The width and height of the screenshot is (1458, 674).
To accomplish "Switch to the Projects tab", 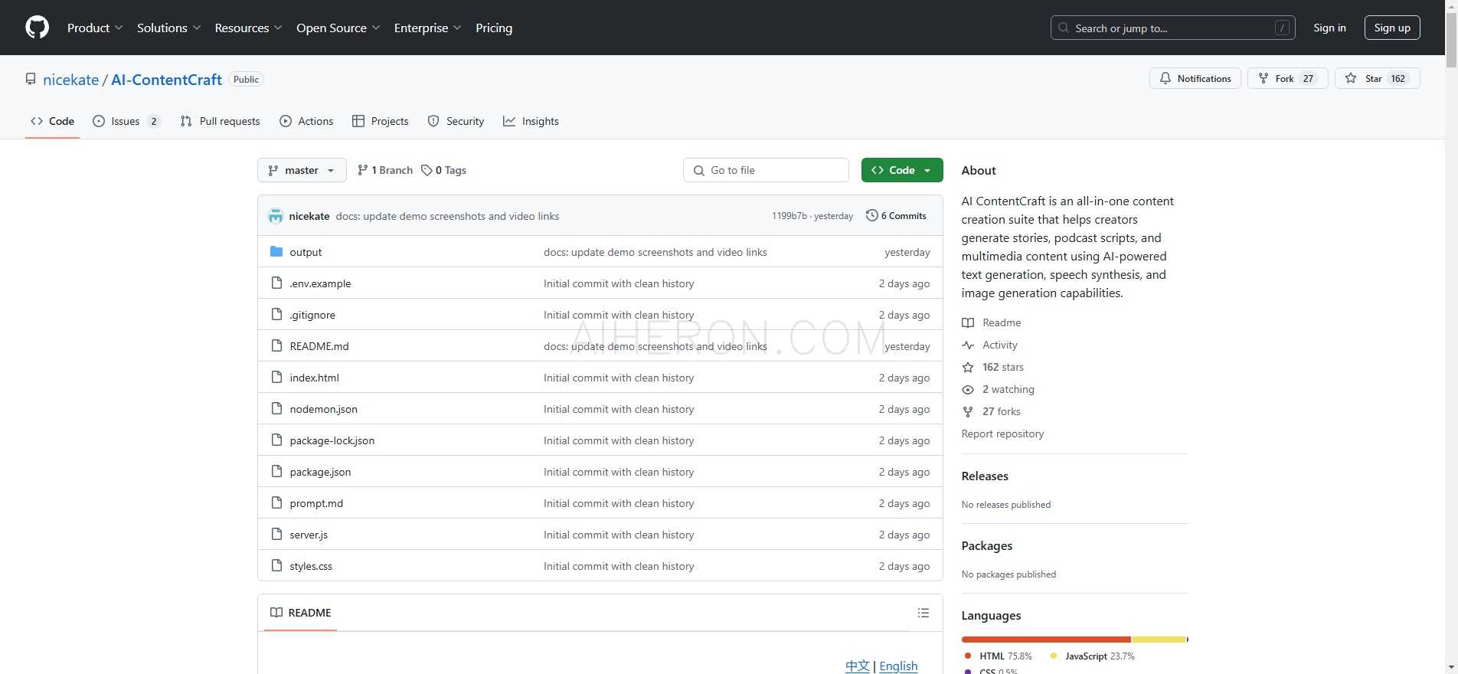I will (x=381, y=121).
